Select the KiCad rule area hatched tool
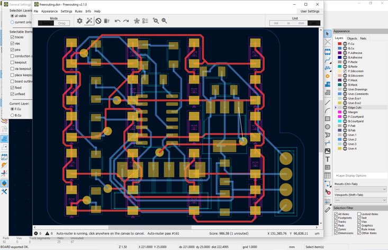This screenshot has height=250, width=388. (x=328, y=92)
